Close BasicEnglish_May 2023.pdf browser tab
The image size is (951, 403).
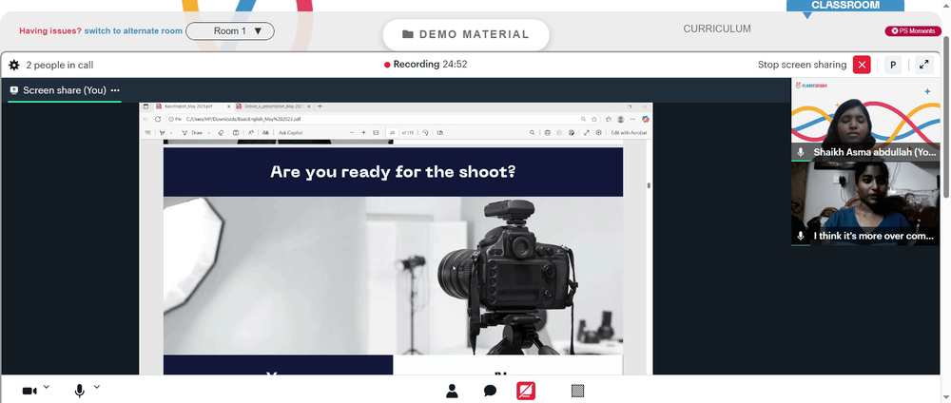click(x=228, y=106)
